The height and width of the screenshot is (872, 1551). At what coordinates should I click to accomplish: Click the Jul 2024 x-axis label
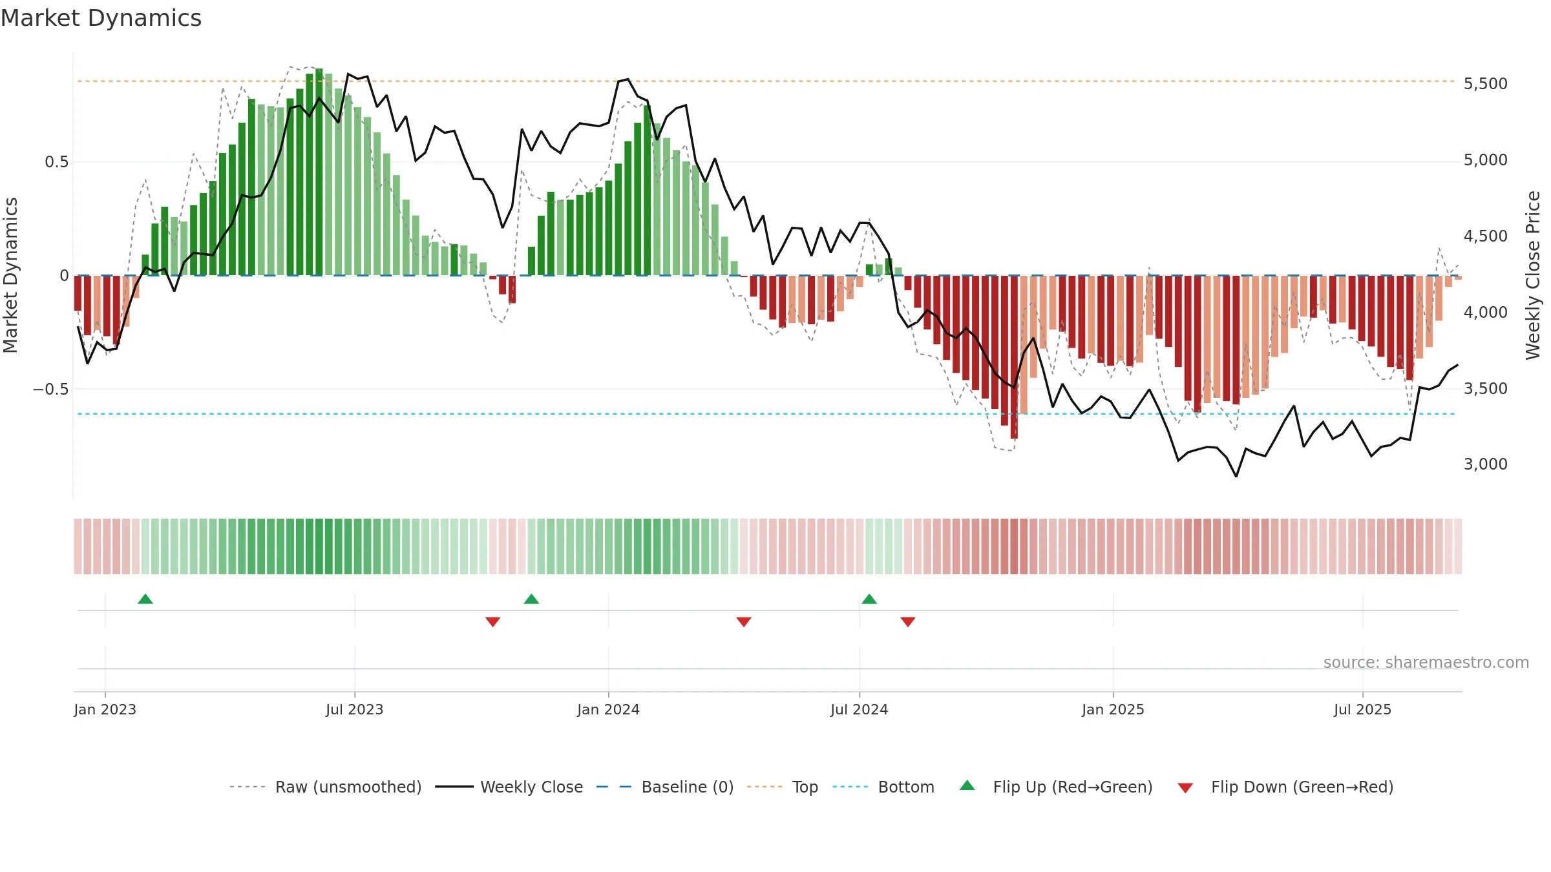click(860, 709)
